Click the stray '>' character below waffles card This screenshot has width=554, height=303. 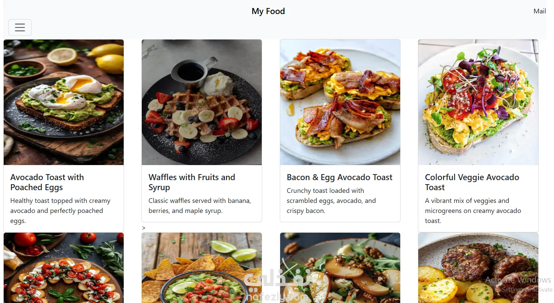(x=143, y=228)
